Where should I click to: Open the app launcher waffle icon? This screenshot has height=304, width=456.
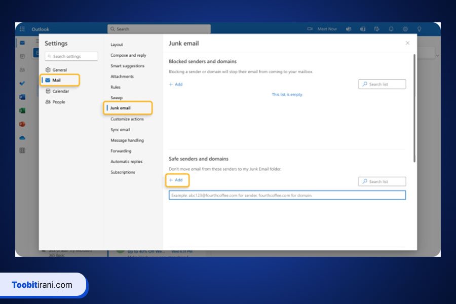click(x=22, y=29)
